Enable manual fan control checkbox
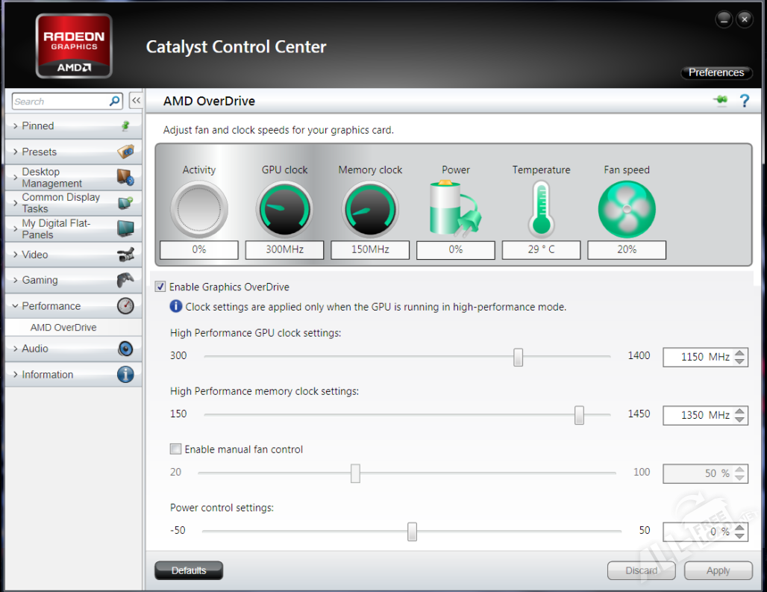 click(176, 449)
